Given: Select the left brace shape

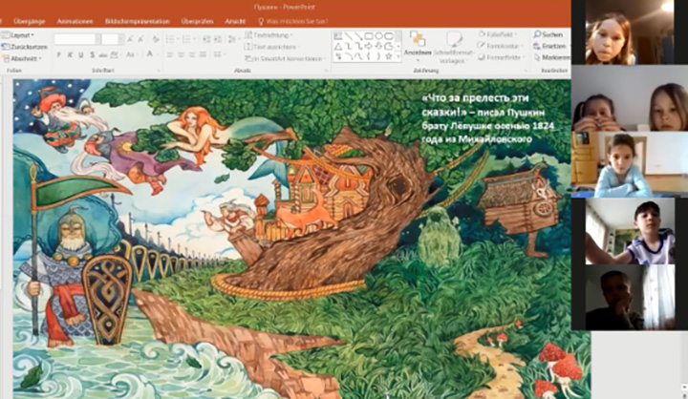Looking at the screenshot, I should click(369, 56).
